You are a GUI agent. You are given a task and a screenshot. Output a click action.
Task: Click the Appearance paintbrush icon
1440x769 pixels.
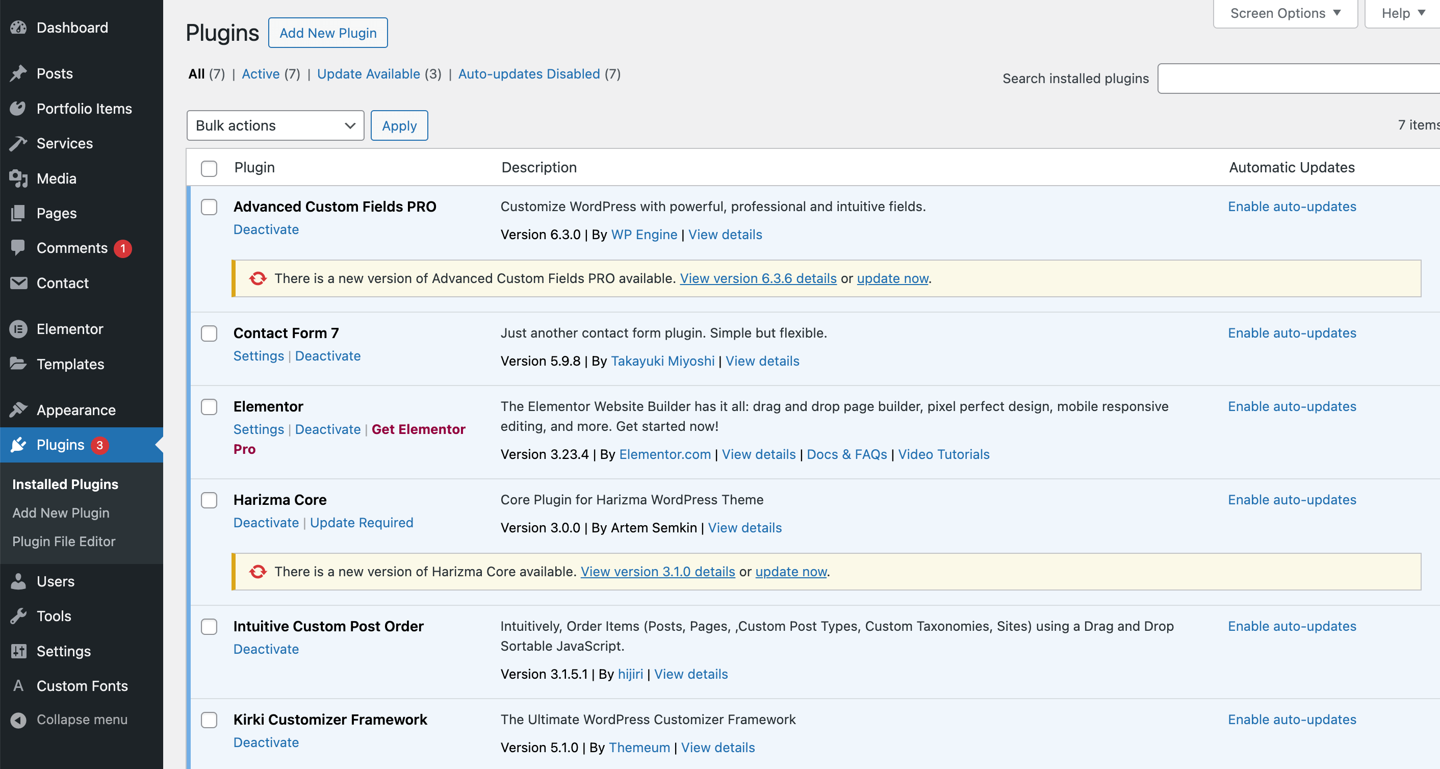18,409
